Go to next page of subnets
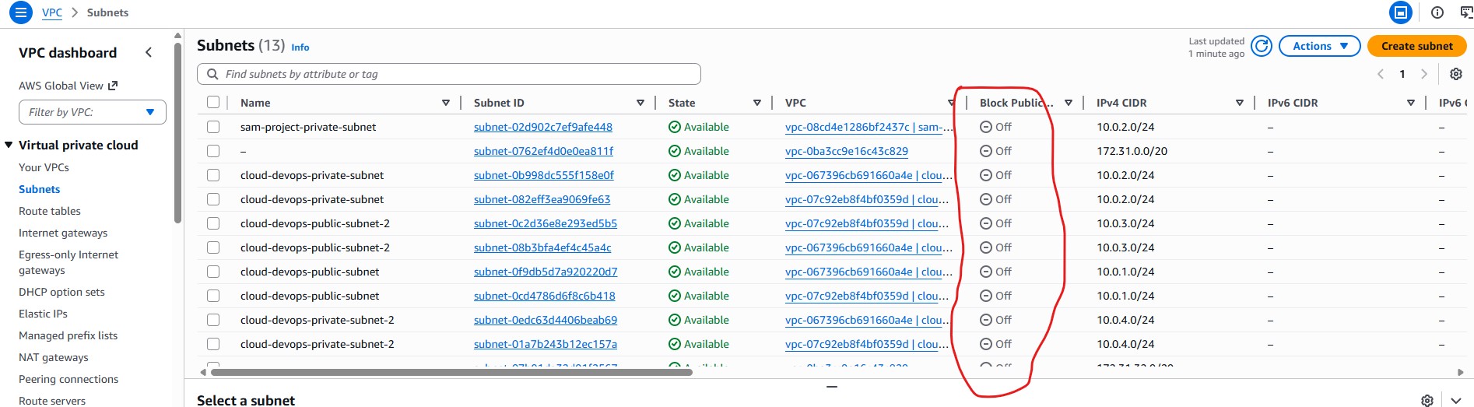The width and height of the screenshot is (1474, 407). tap(1424, 74)
